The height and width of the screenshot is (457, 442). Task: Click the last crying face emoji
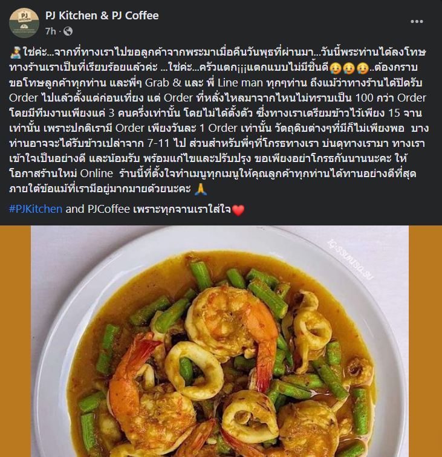(362, 68)
